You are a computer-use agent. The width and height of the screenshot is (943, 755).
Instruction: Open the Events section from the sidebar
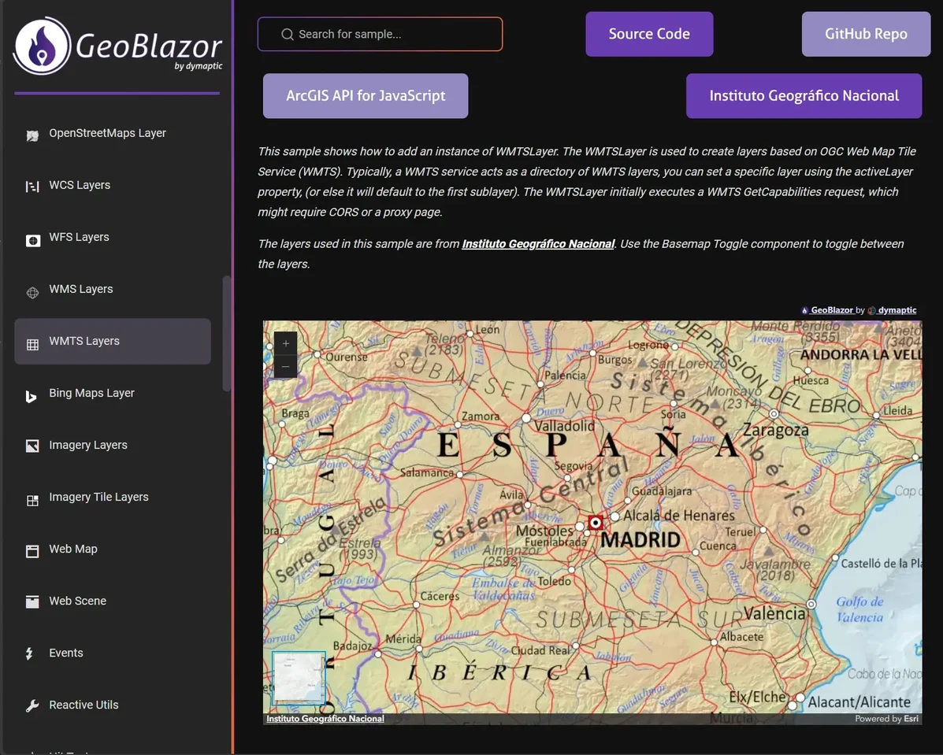[x=65, y=653]
